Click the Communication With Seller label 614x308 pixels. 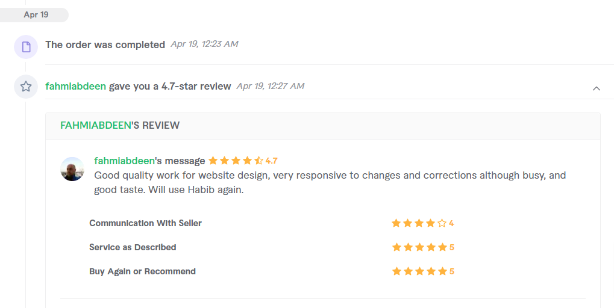click(145, 223)
